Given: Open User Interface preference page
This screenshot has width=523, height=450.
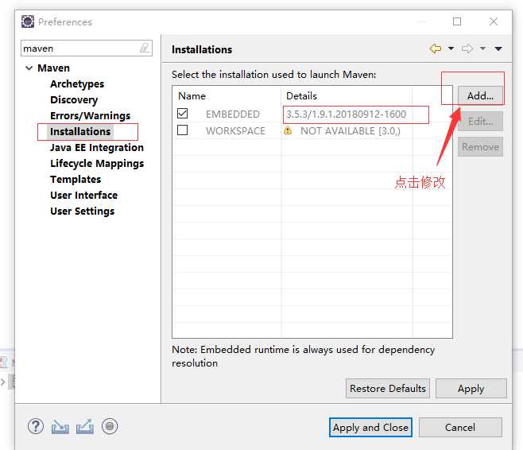Looking at the screenshot, I should click(x=83, y=195).
